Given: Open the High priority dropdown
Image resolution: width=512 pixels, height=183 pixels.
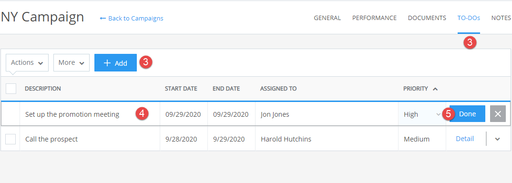Looking at the screenshot, I should click(x=422, y=114).
